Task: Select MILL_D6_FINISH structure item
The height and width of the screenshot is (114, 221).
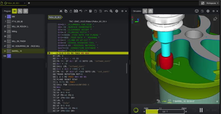Action: [23, 41]
